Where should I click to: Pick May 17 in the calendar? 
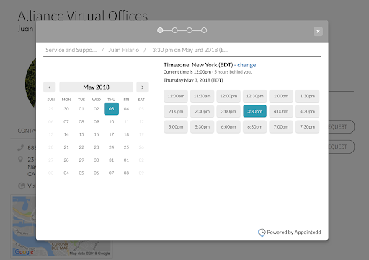tap(111, 134)
